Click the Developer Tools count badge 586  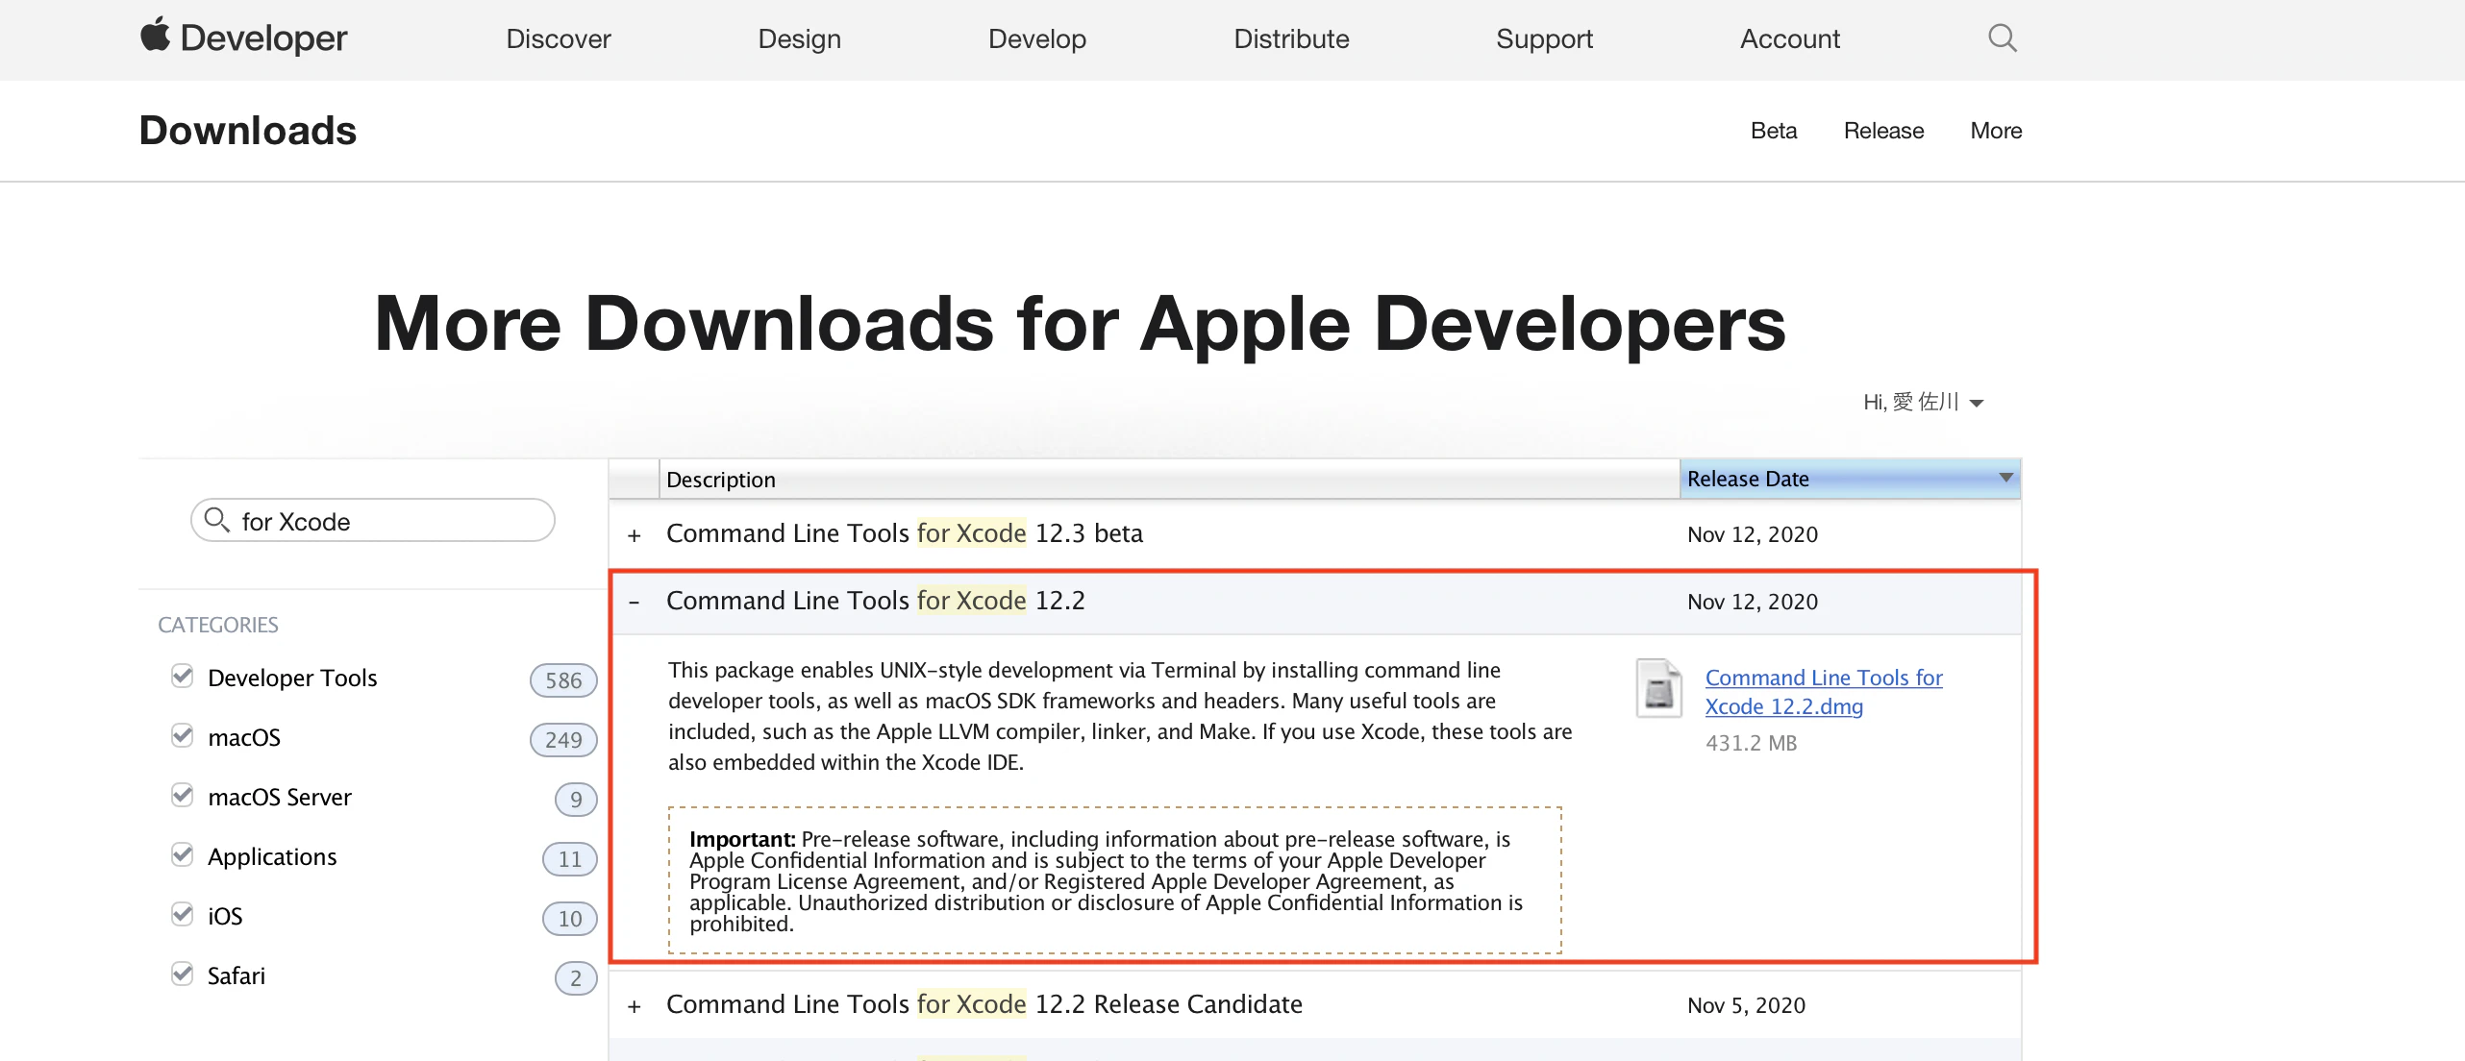point(563,680)
